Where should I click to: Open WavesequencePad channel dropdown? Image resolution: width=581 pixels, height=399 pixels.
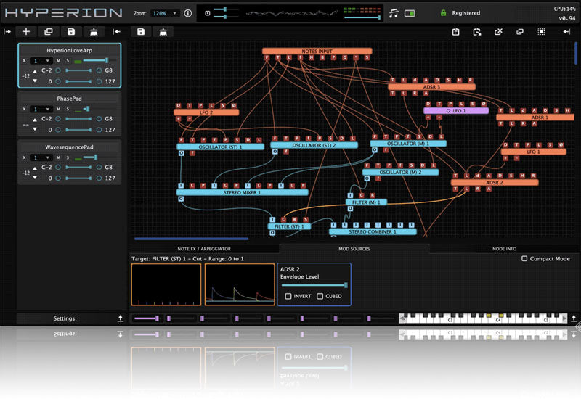point(41,157)
